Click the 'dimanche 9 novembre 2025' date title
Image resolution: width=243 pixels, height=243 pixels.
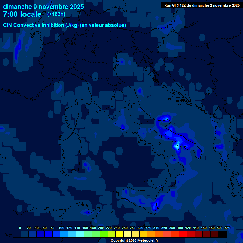click(x=43, y=7)
